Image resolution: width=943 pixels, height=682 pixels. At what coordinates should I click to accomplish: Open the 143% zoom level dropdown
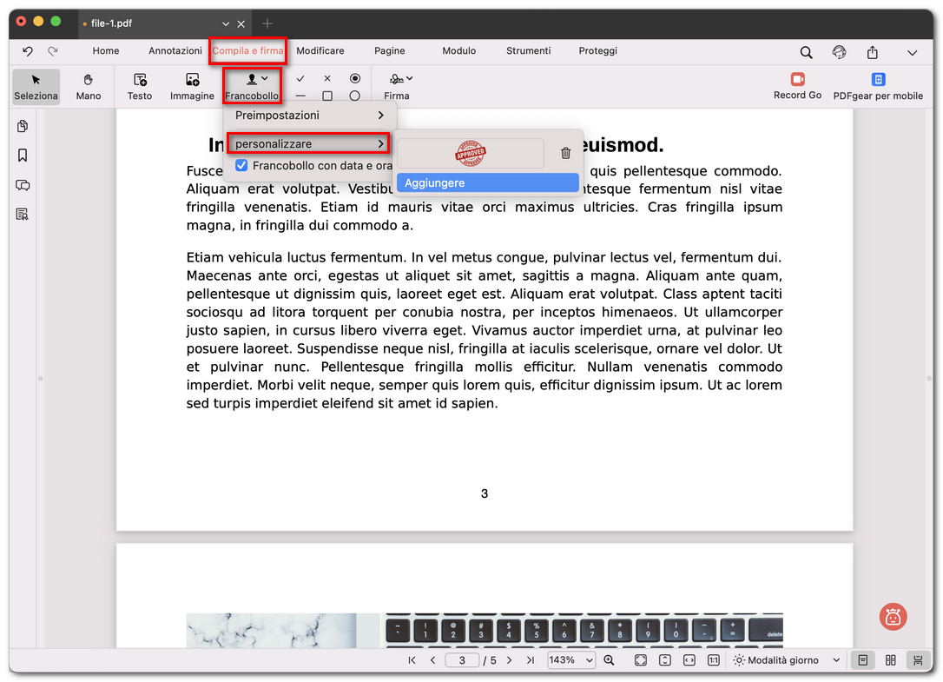point(570,660)
